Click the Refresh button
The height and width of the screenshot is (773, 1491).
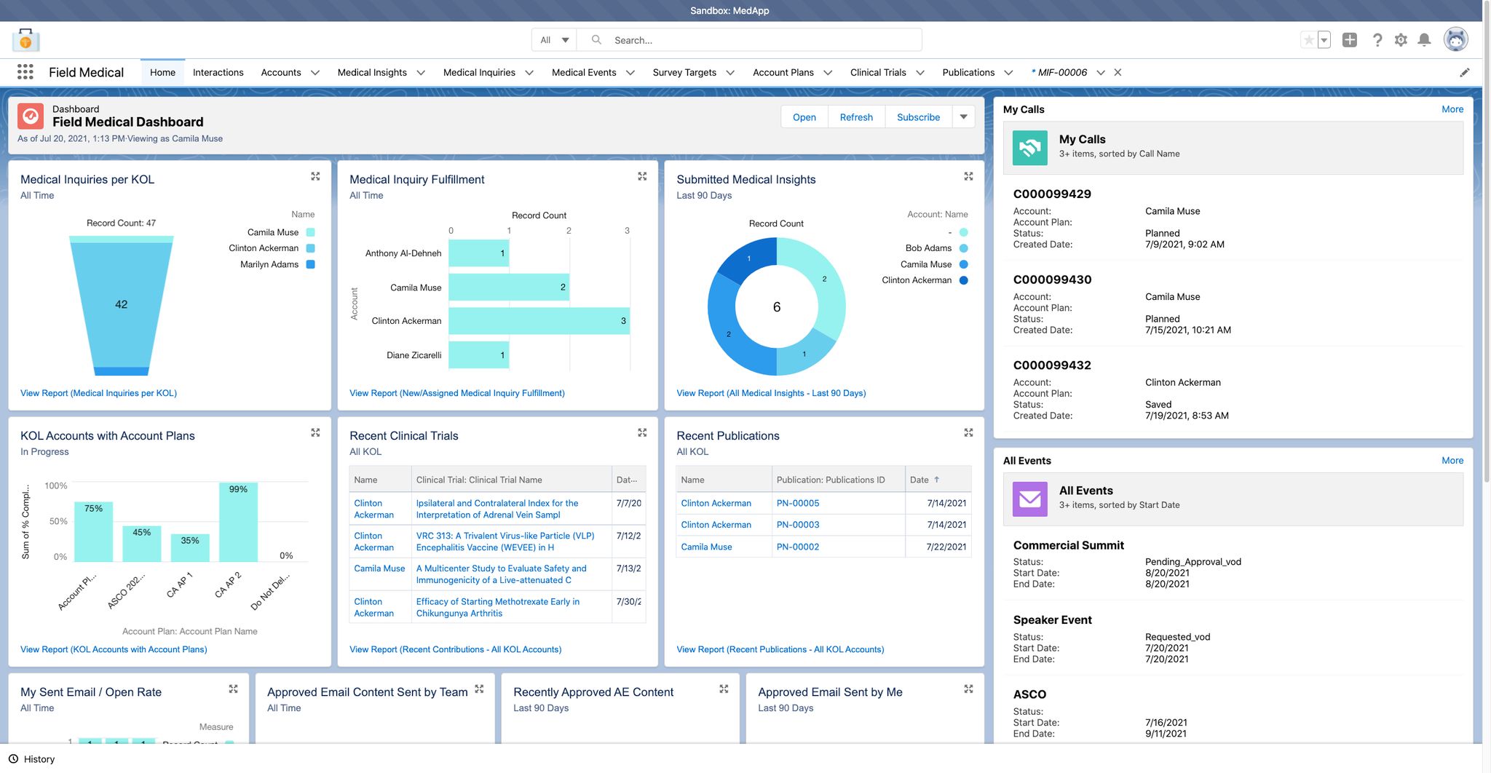(856, 116)
